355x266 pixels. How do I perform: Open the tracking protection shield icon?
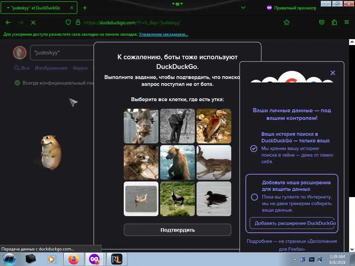68,22
